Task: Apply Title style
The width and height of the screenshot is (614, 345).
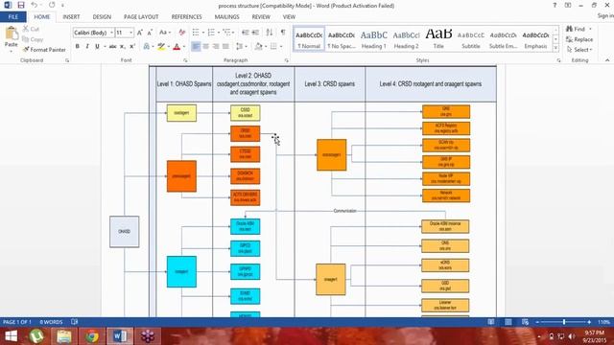Action: [x=438, y=39]
